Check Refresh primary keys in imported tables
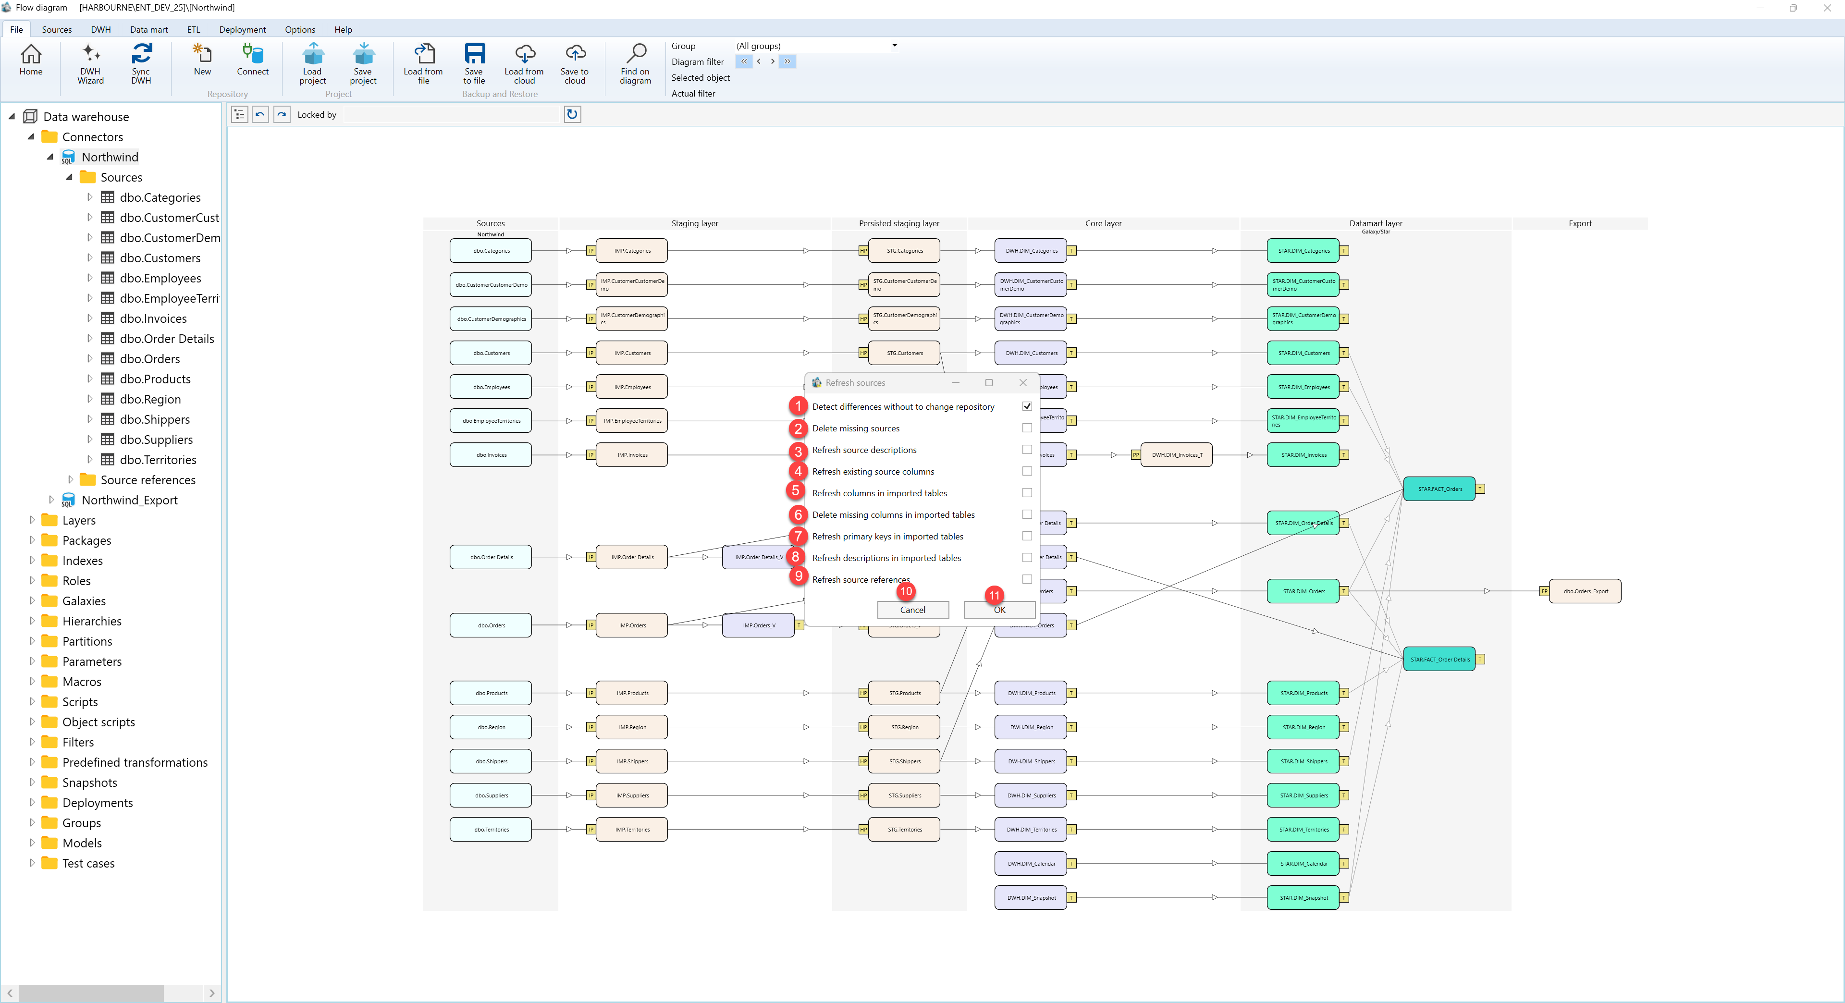This screenshot has height=1003, width=1845. [x=1026, y=536]
